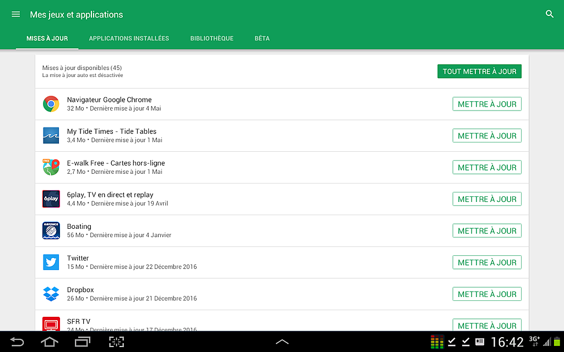
Task: Open Twitter app icon
Action: (51, 262)
